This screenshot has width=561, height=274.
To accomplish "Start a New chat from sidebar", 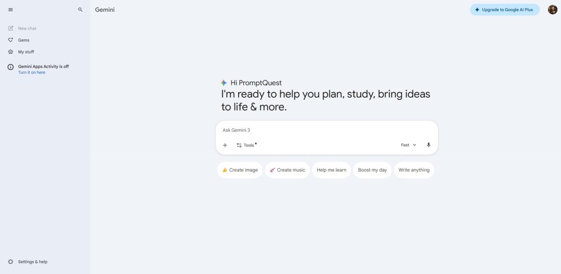I will click(27, 29).
